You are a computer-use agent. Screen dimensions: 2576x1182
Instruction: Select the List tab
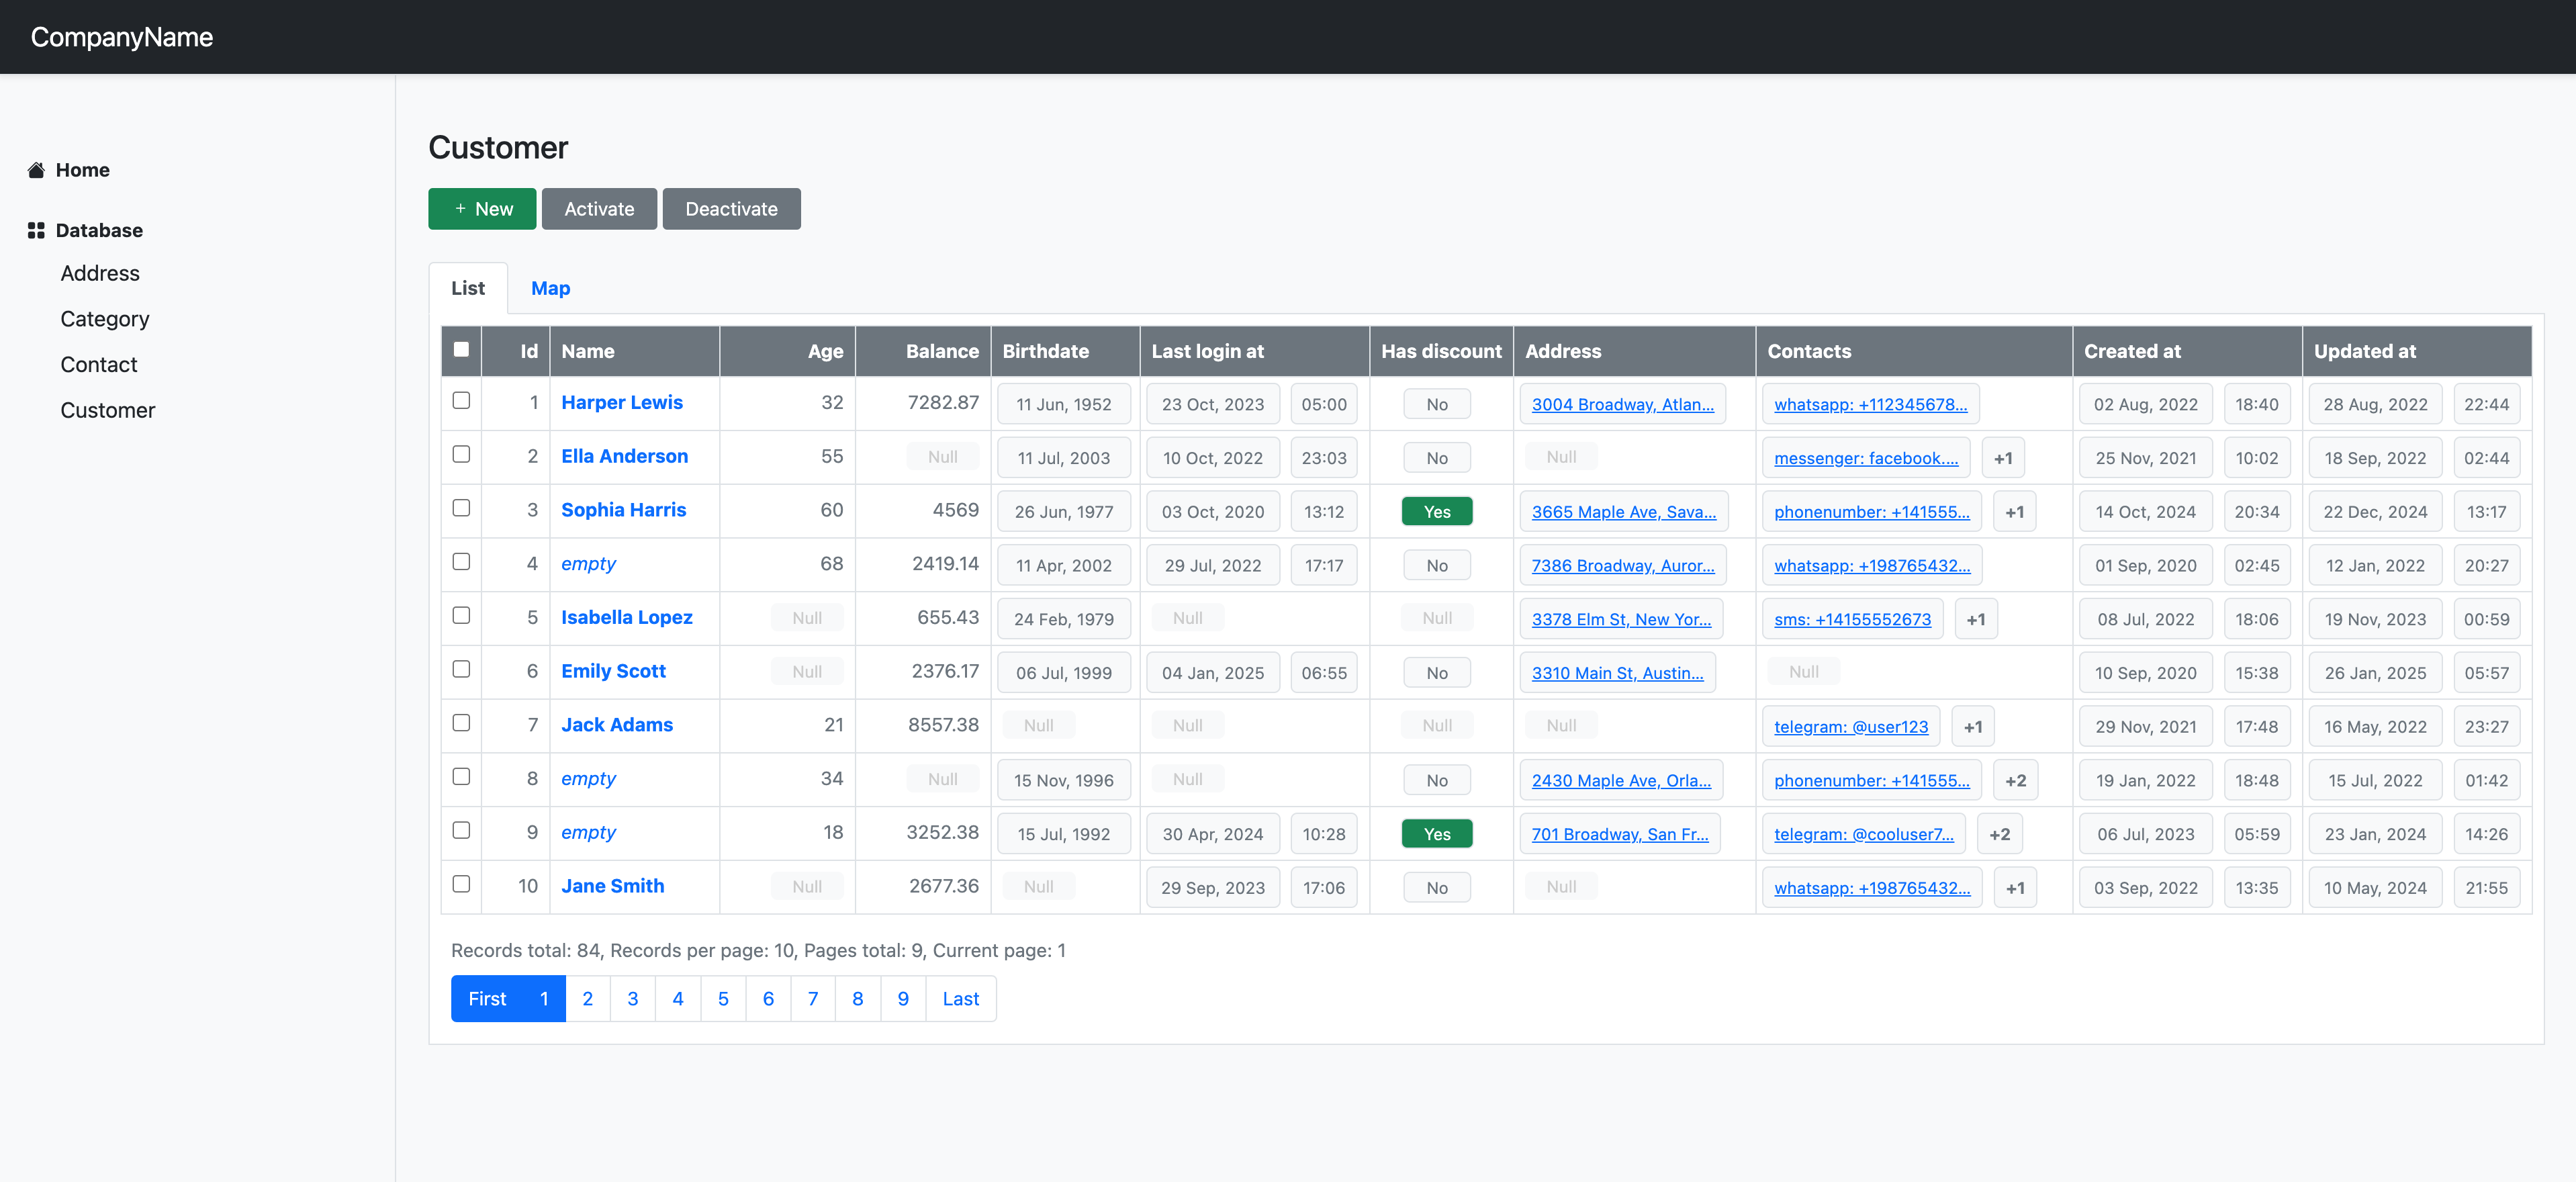click(x=468, y=288)
